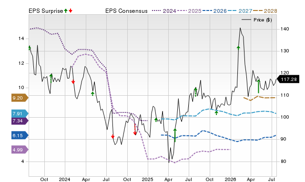Click the 9.20 brown EPS value tag
This screenshot has width=305, height=182.
pos(20,98)
